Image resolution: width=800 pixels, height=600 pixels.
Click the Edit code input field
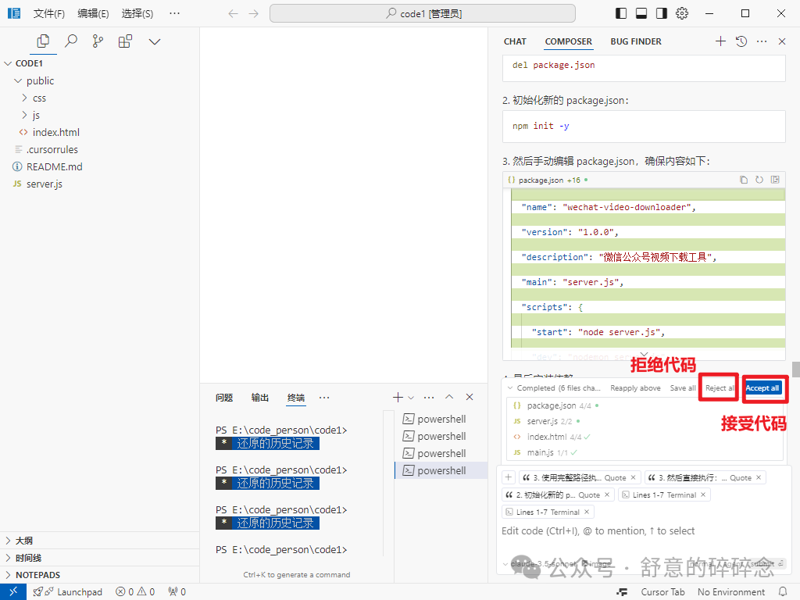pyautogui.click(x=643, y=531)
